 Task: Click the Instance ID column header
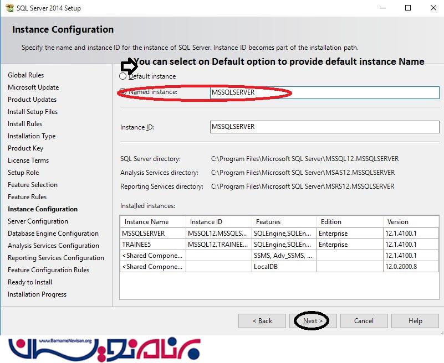(219, 222)
